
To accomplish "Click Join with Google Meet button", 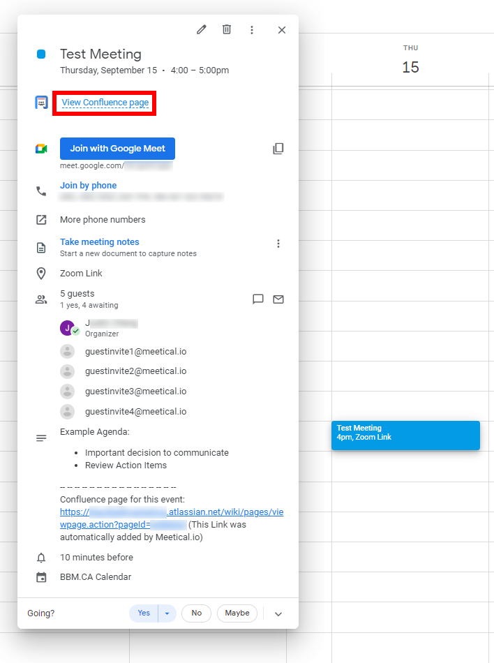I will tap(117, 149).
